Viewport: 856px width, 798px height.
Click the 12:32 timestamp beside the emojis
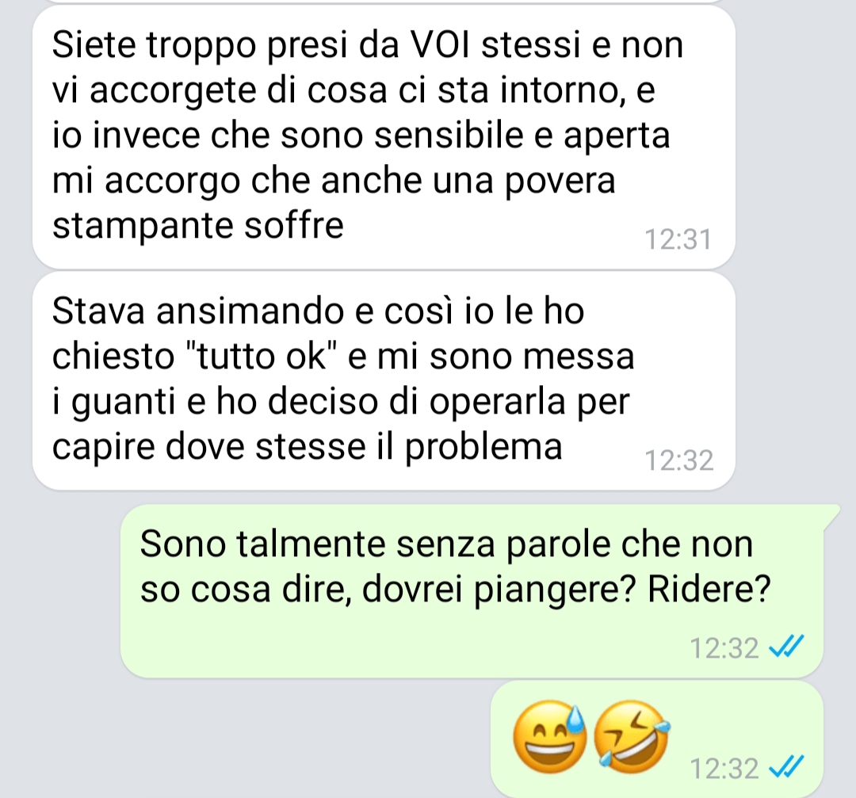point(724,768)
